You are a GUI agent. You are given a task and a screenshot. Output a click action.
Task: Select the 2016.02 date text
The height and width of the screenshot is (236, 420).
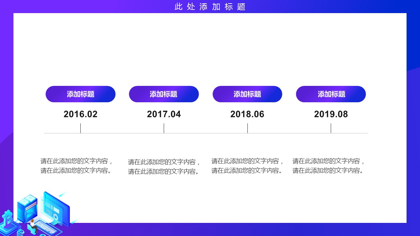point(80,114)
